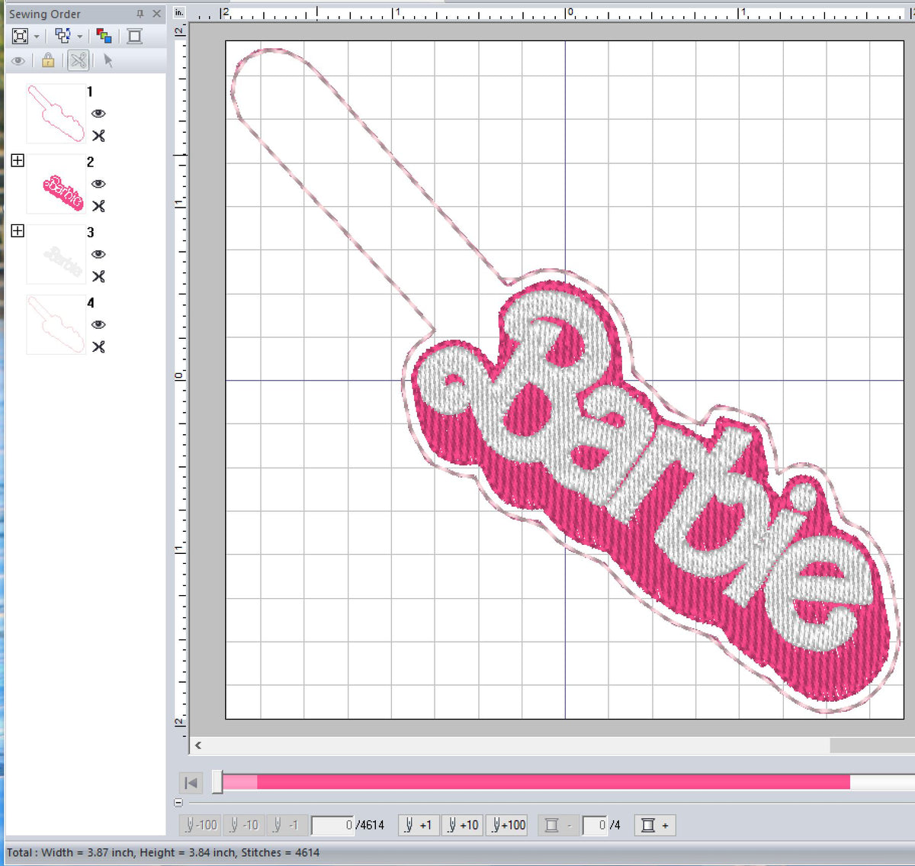Toggle the scissors trim icon in toolbar
The width and height of the screenshot is (915, 866).
coord(78,60)
